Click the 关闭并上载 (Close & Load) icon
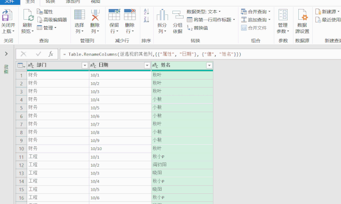341x204 pixels. (x=7, y=15)
